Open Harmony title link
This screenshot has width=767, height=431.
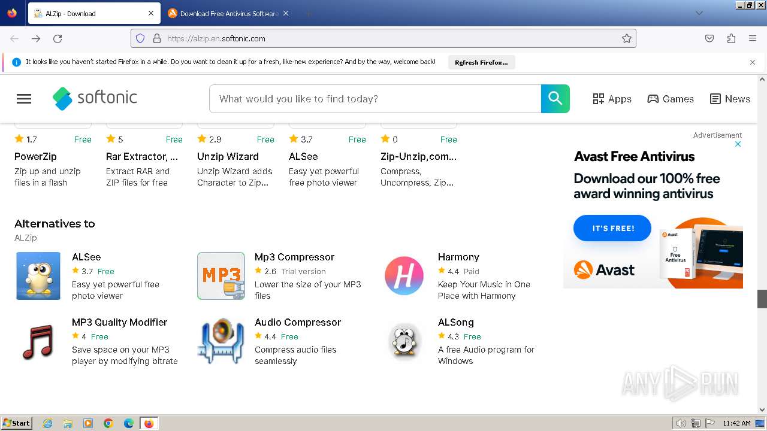point(458,257)
